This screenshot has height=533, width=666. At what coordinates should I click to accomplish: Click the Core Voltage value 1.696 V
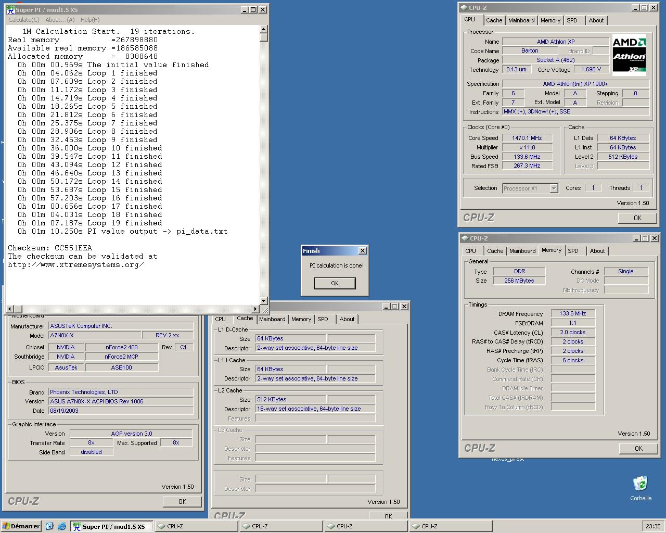[591, 69]
